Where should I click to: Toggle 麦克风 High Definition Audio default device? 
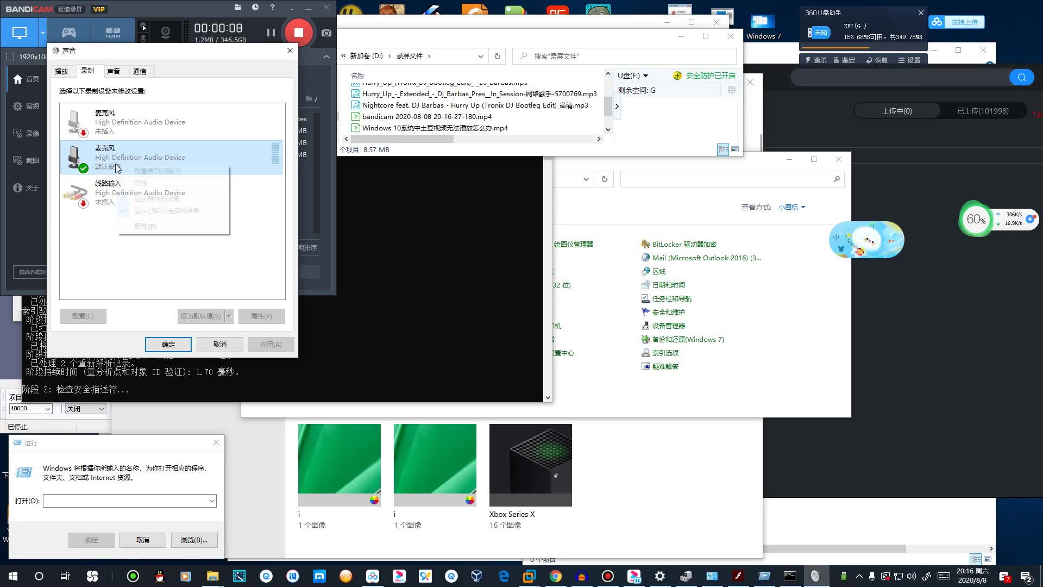(172, 157)
